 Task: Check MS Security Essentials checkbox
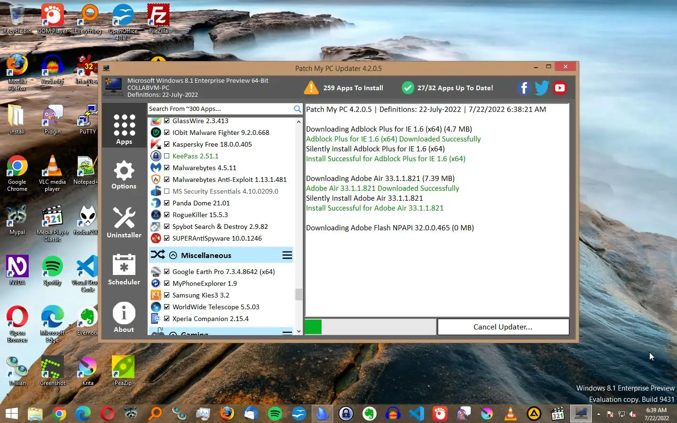[x=166, y=191]
